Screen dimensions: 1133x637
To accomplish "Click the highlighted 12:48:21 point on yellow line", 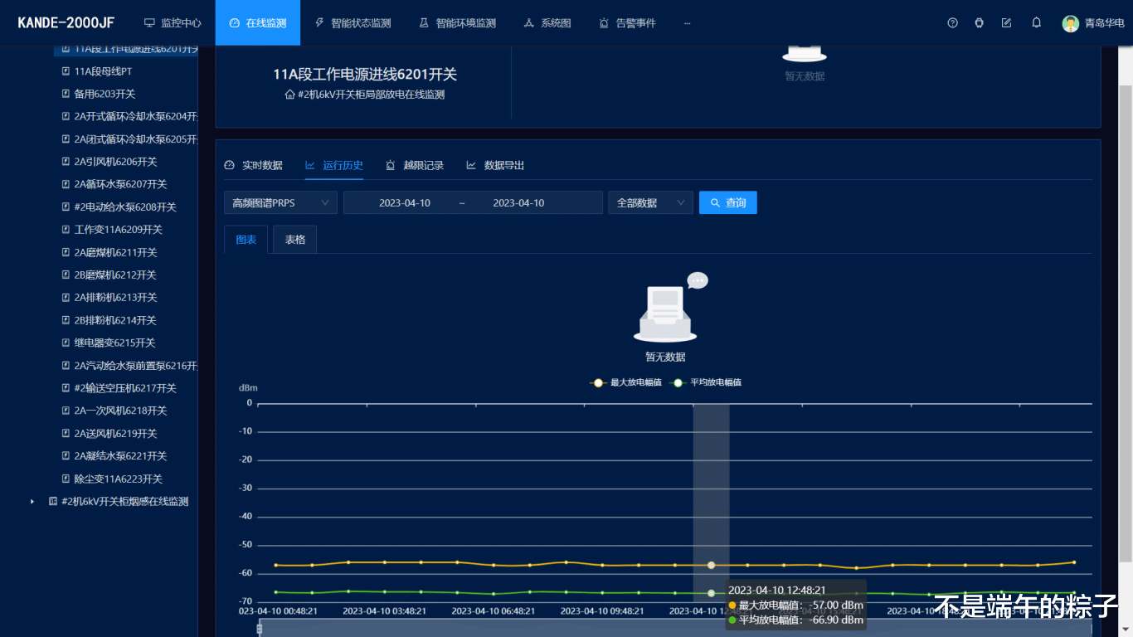I will (x=712, y=565).
